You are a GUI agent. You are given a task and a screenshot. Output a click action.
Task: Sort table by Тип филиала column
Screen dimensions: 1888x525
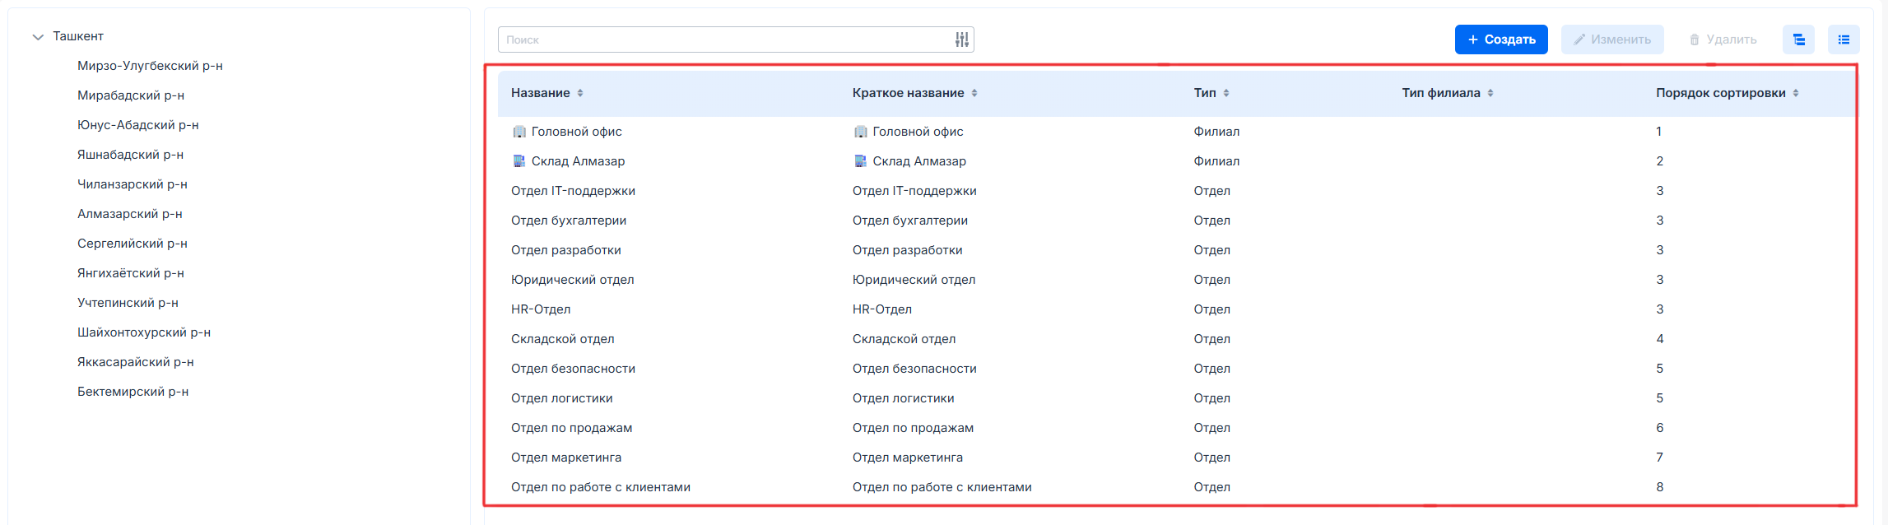point(1490,93)
